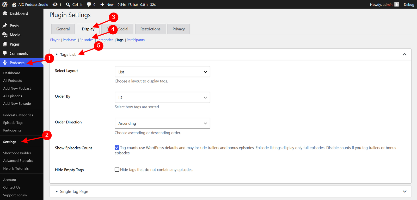The image size is (417, 200).
Task: Open the Participants sidebar submenu
Action: click(x=12, y=130)
